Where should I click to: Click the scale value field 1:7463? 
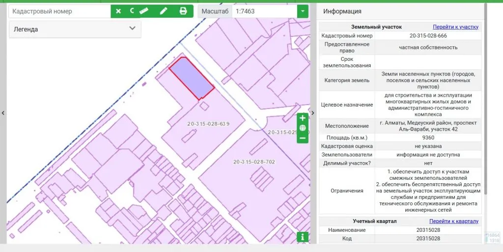264,11
